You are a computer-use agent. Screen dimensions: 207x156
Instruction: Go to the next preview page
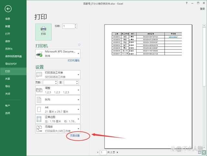tap(117, 152)
